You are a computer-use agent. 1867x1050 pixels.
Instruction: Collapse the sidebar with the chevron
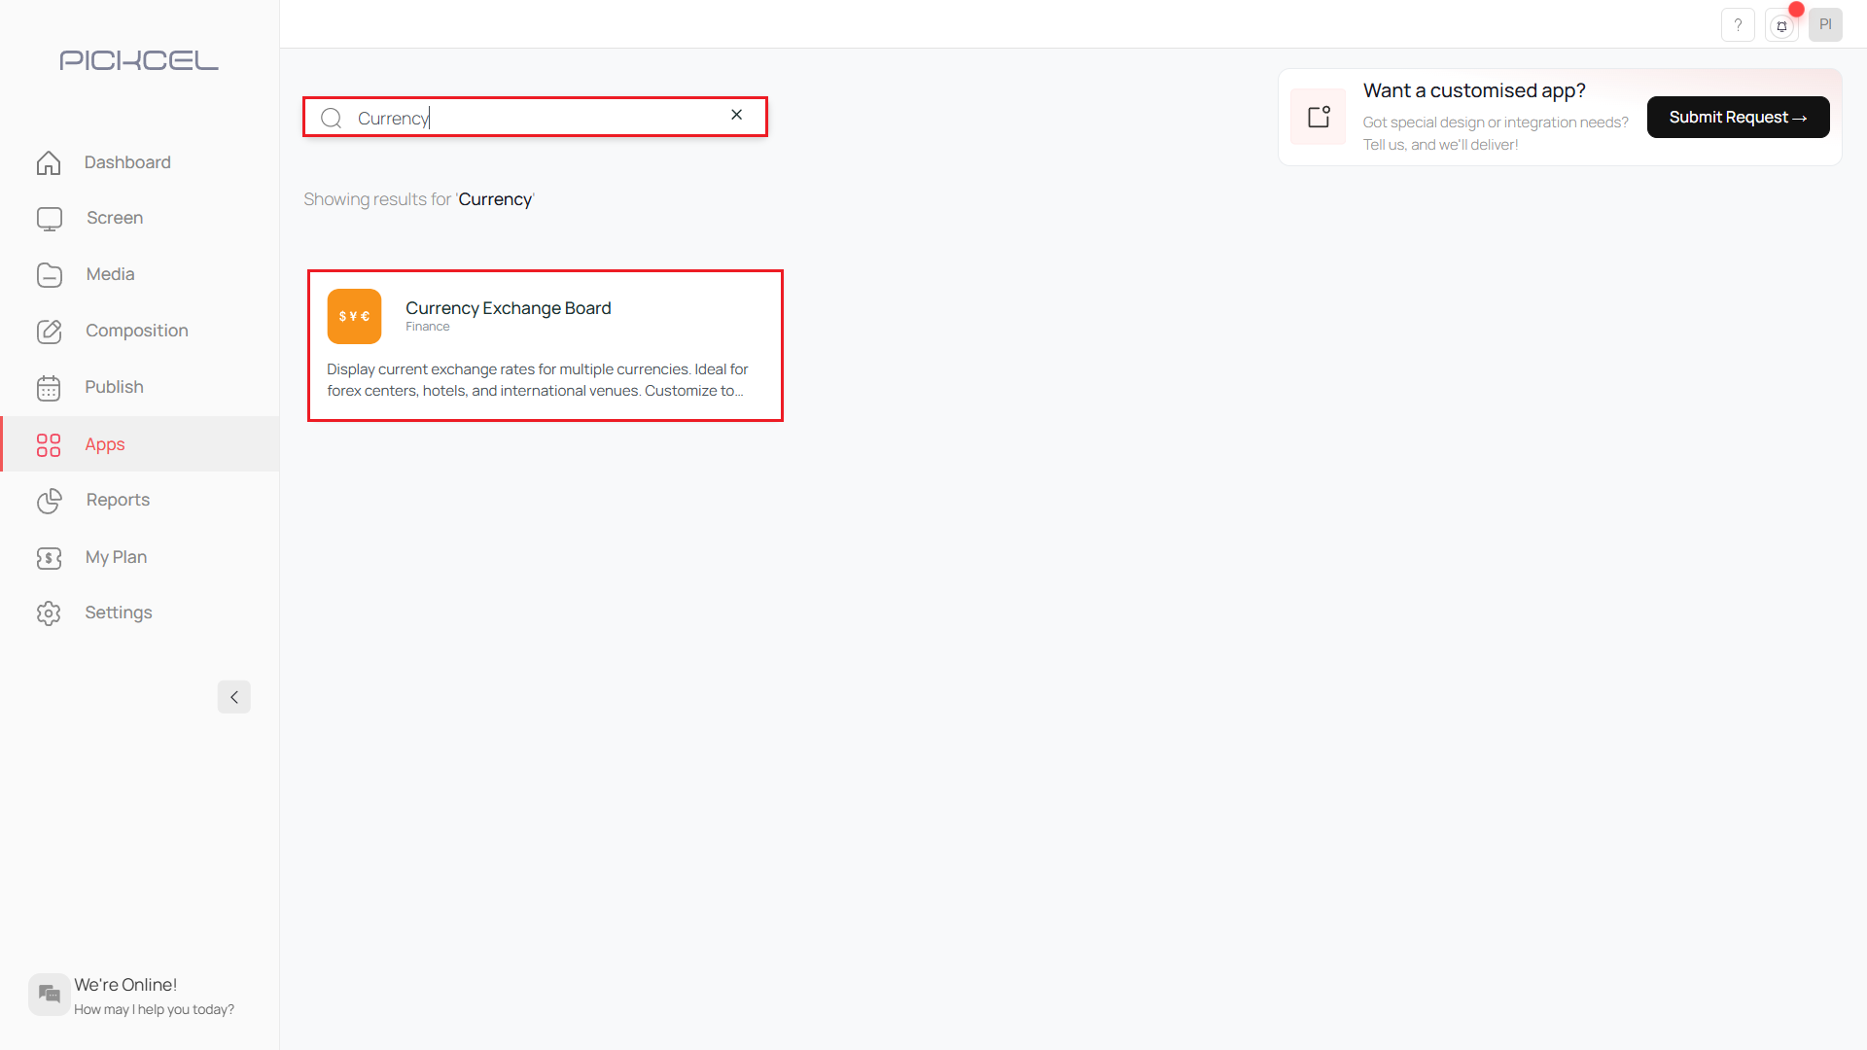pyautogui.click(x=233, y=697)
